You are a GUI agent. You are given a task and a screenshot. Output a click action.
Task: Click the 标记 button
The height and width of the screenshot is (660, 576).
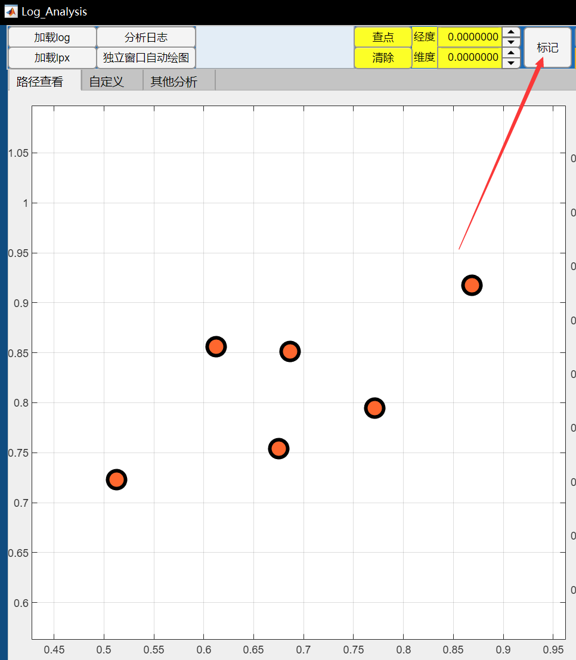(547, 48)
